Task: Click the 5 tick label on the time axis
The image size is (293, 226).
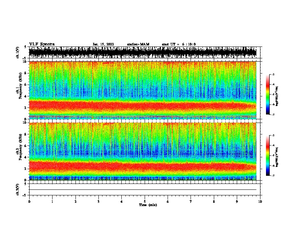Action: (145, 201)
